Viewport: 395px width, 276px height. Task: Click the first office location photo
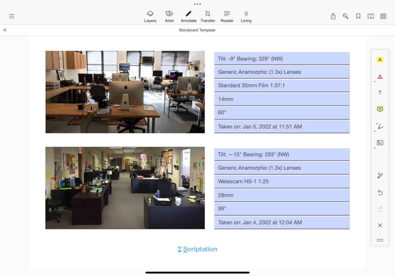(x=125, y=92)
